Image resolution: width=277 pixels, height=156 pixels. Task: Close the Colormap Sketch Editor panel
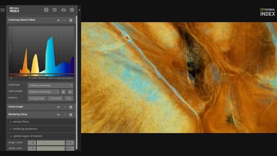71,20
